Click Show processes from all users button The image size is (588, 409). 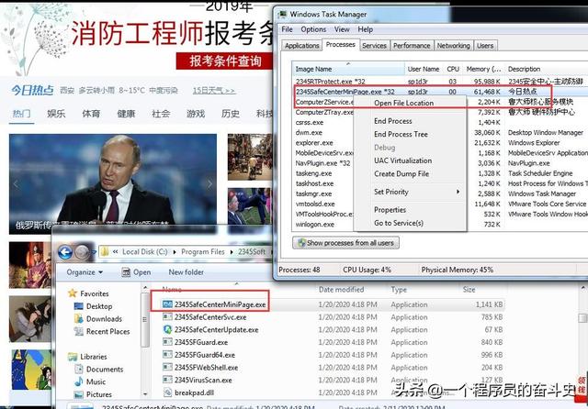345,243
